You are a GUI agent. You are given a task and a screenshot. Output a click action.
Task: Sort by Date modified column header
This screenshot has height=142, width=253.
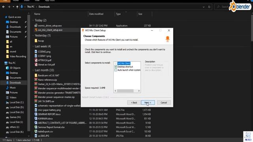(96, 14)
